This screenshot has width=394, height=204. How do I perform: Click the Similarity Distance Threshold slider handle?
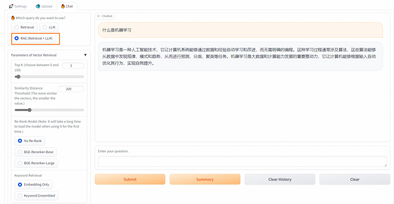[30, 110]
